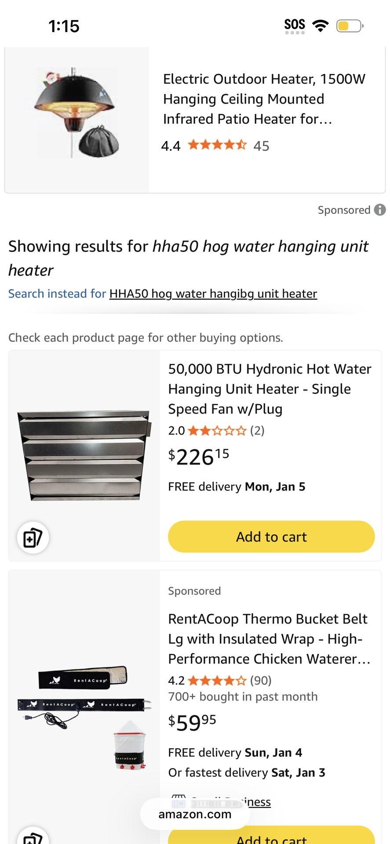Image resolution: width=390 pixels, height=844 pixels.
Task: Open the RentACoop Thermo Bucket Belt title
Action: [x=269, y=639]
